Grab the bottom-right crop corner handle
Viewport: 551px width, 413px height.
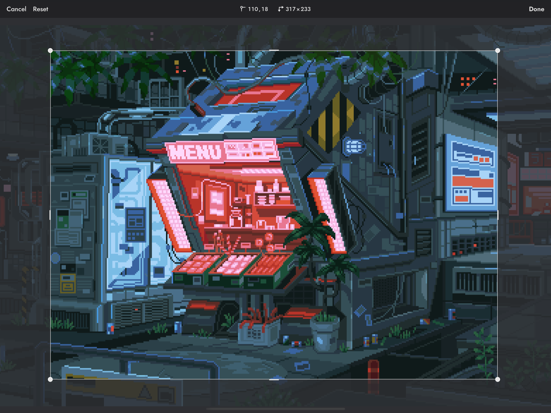click(497, 379)
